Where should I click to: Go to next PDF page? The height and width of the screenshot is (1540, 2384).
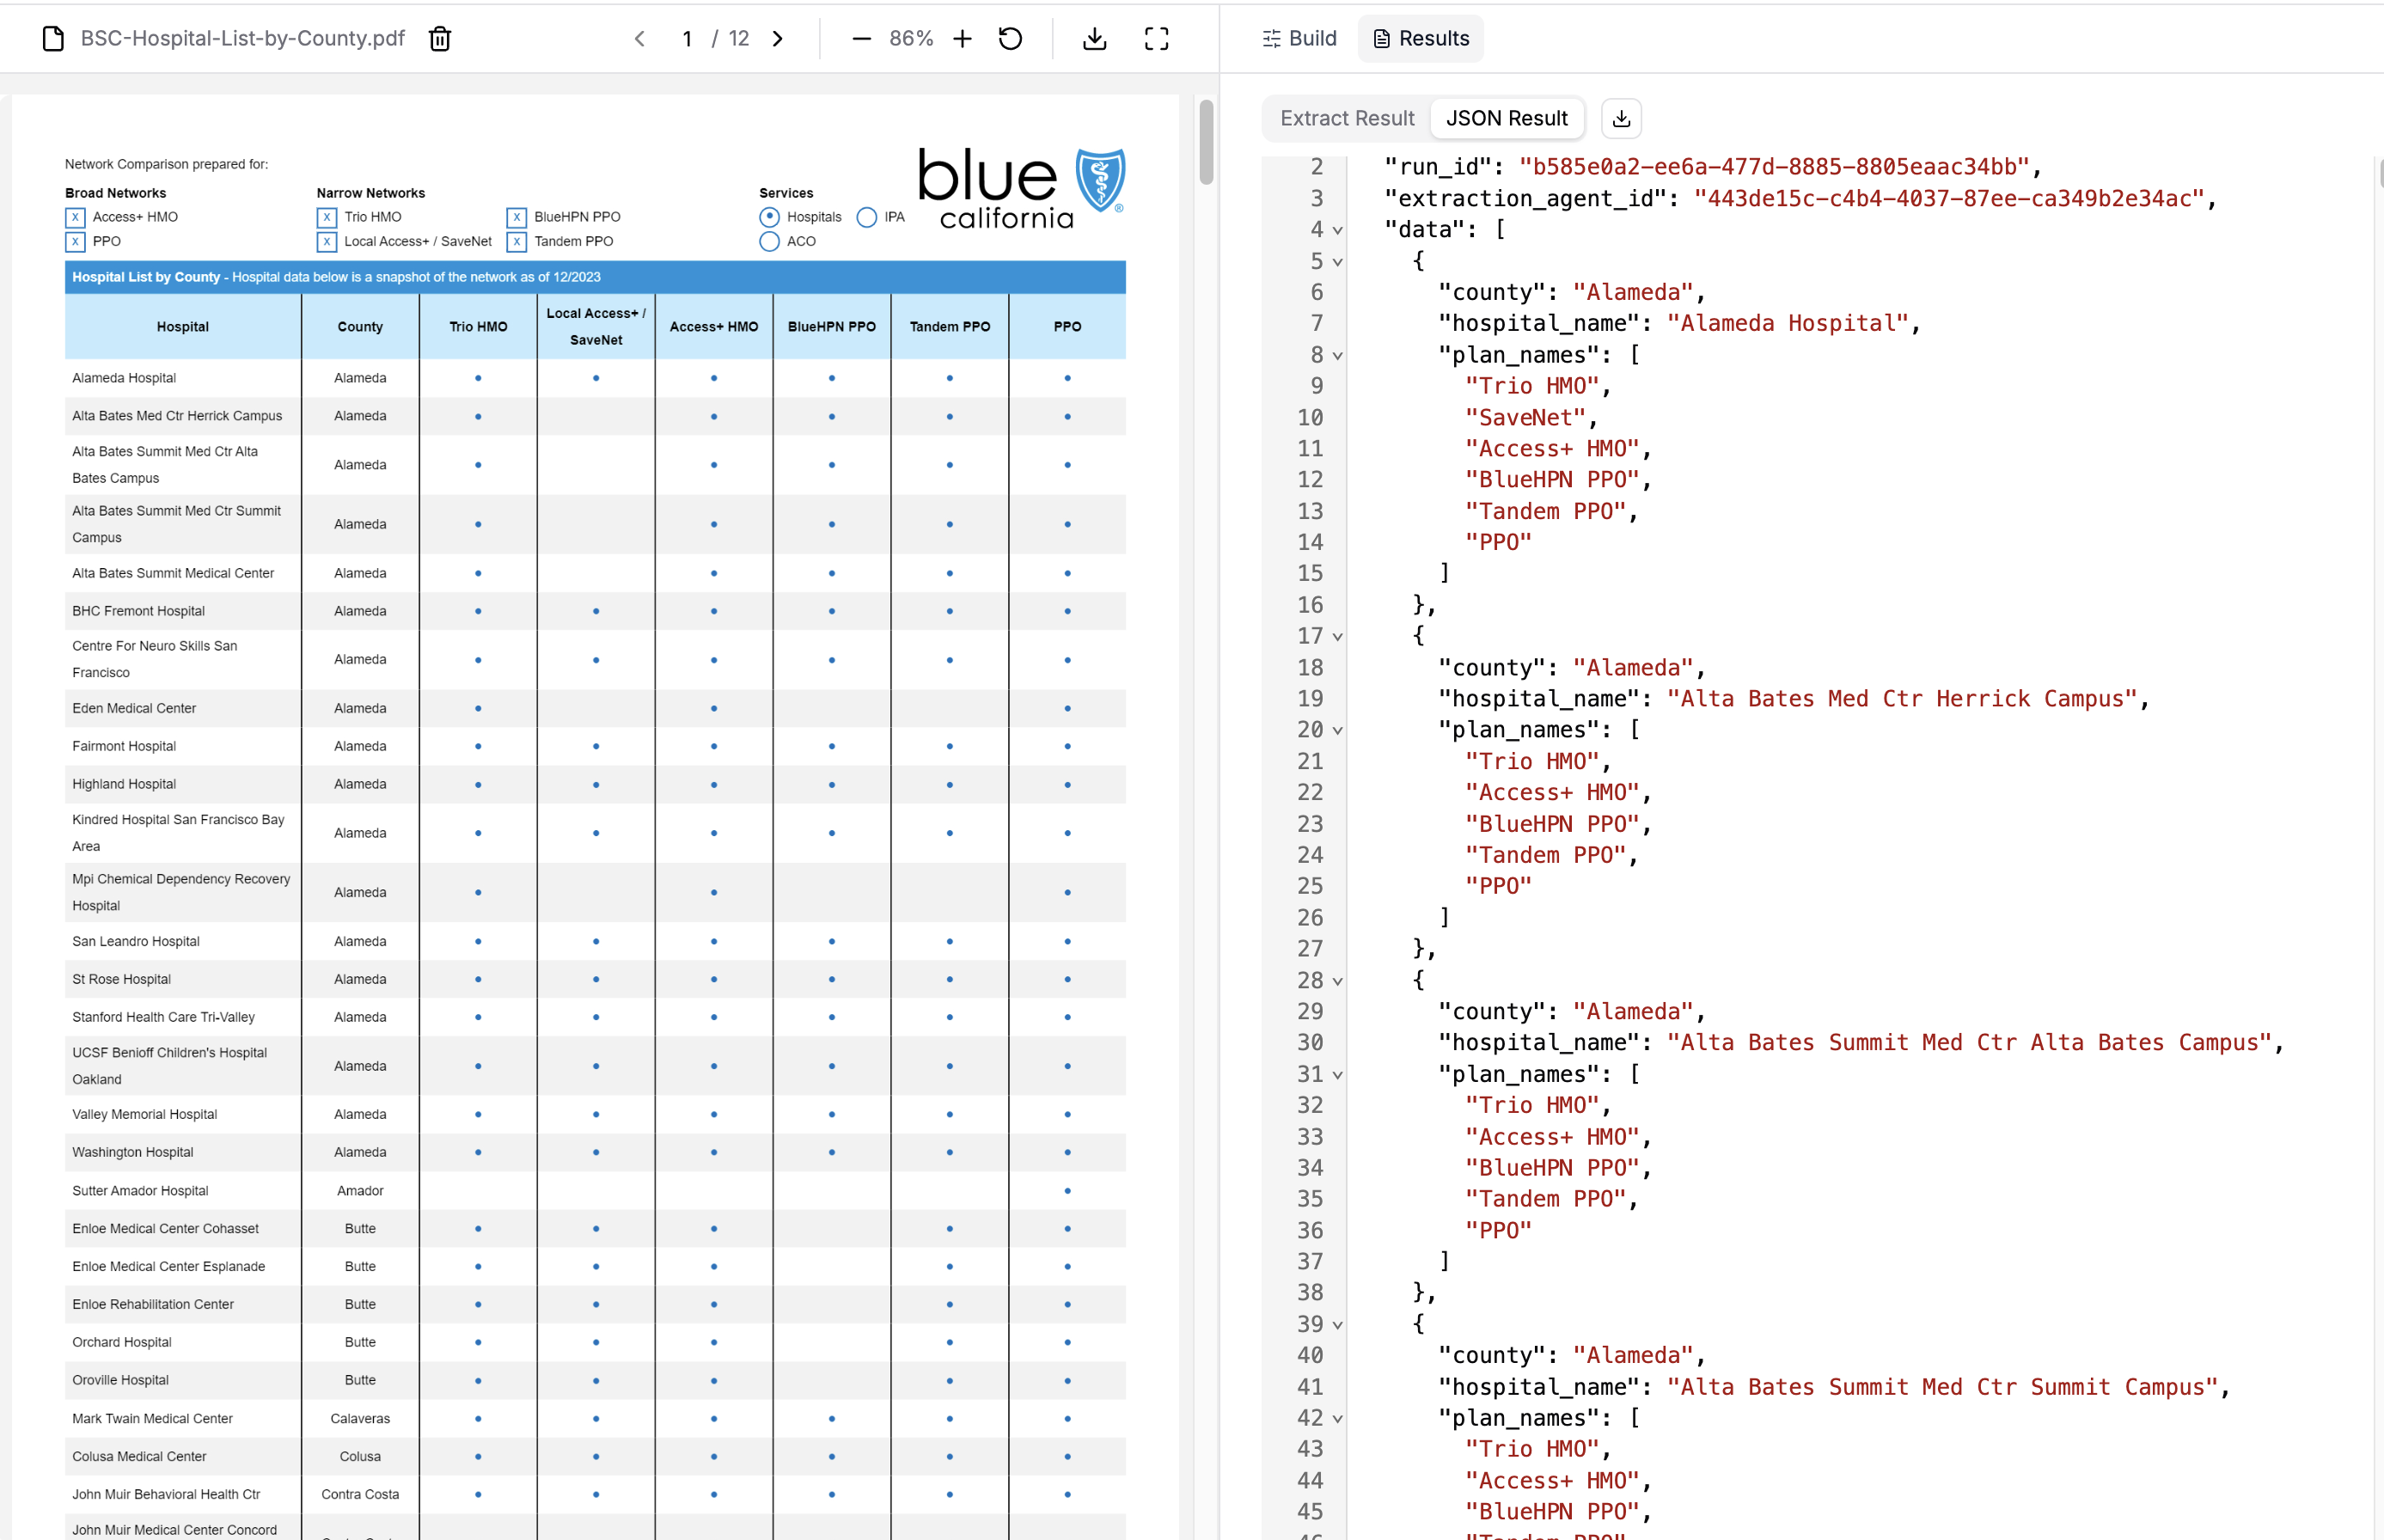(777, 39)
